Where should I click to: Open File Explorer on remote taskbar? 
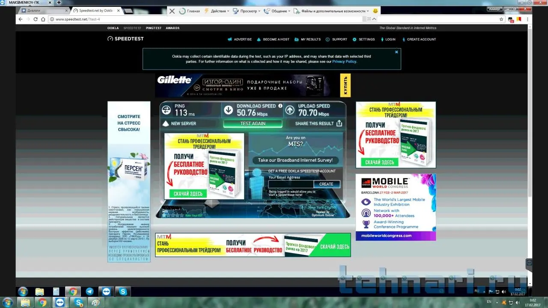click(39, 292)
